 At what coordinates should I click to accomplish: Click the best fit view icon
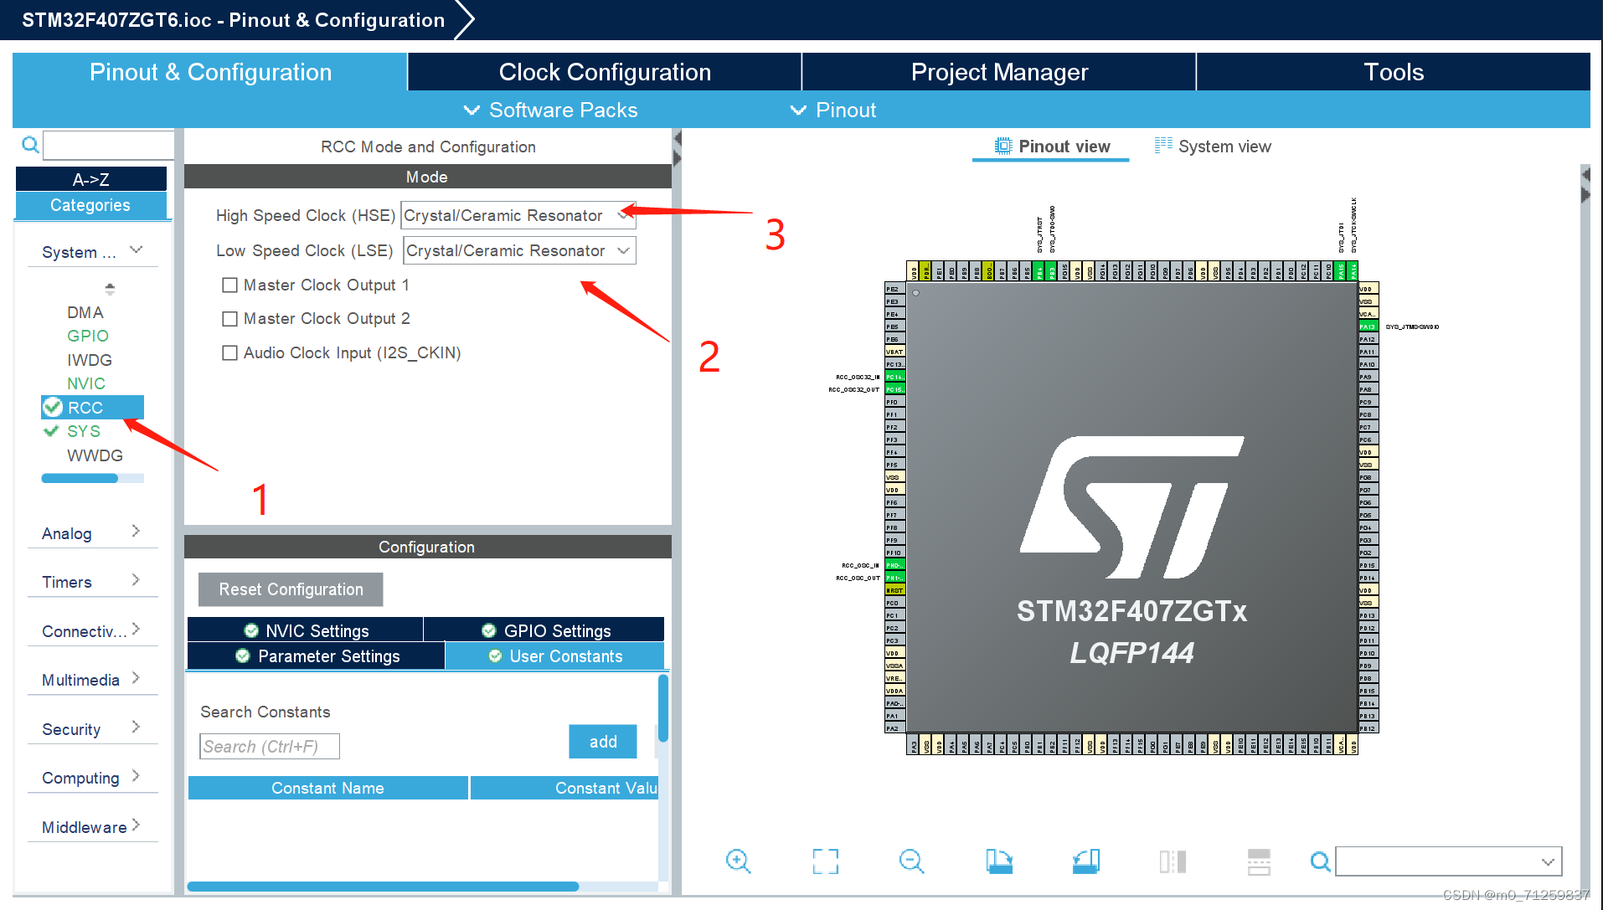pos(826,861)
